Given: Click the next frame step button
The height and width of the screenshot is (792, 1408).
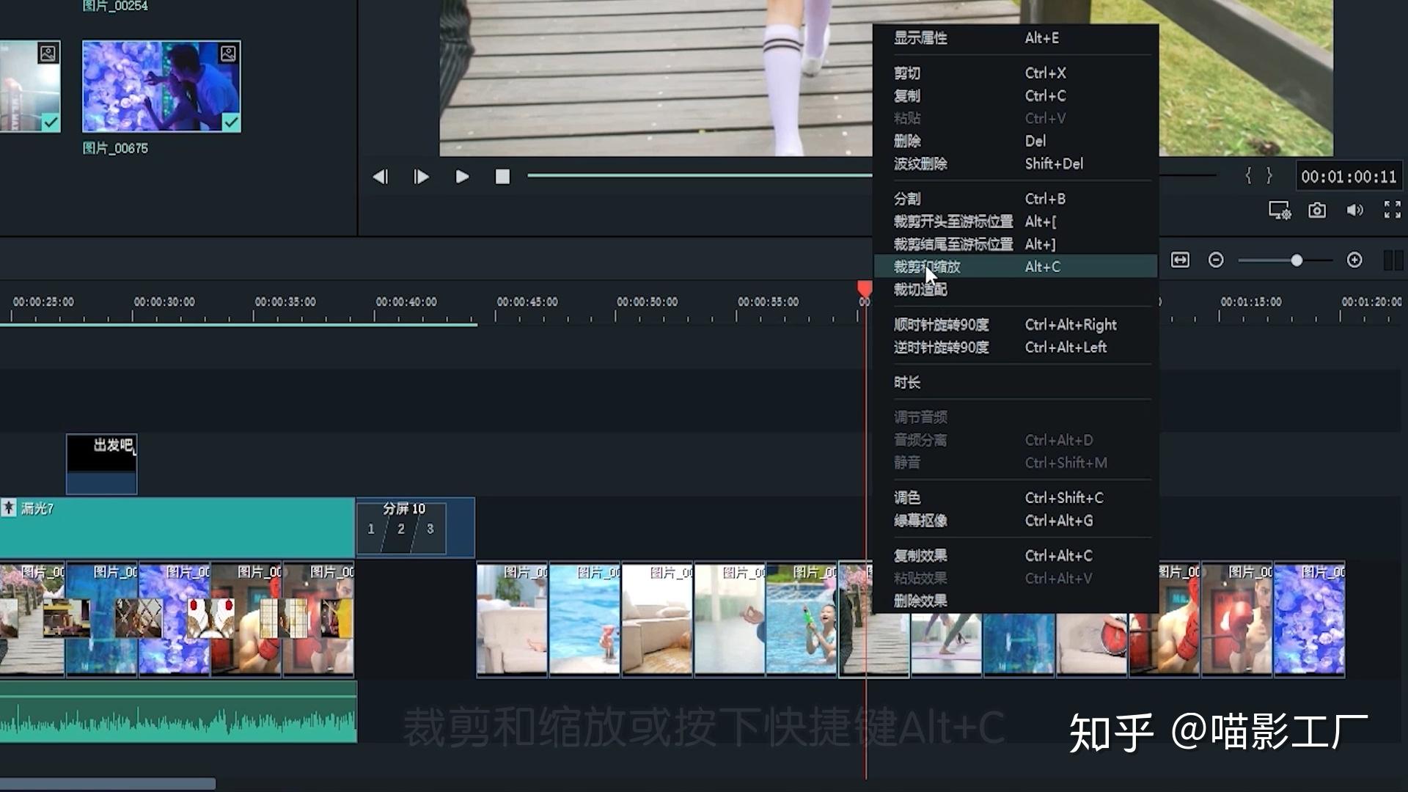Looking at the screenshot, I should tap(421, 177).
